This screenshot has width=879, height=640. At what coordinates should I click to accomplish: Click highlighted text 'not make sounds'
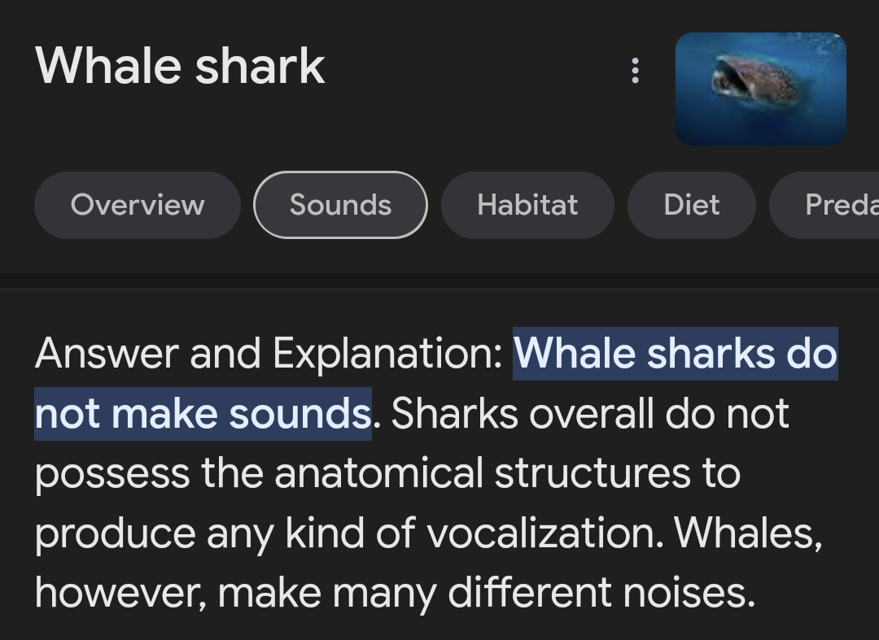tap(203, 414)
